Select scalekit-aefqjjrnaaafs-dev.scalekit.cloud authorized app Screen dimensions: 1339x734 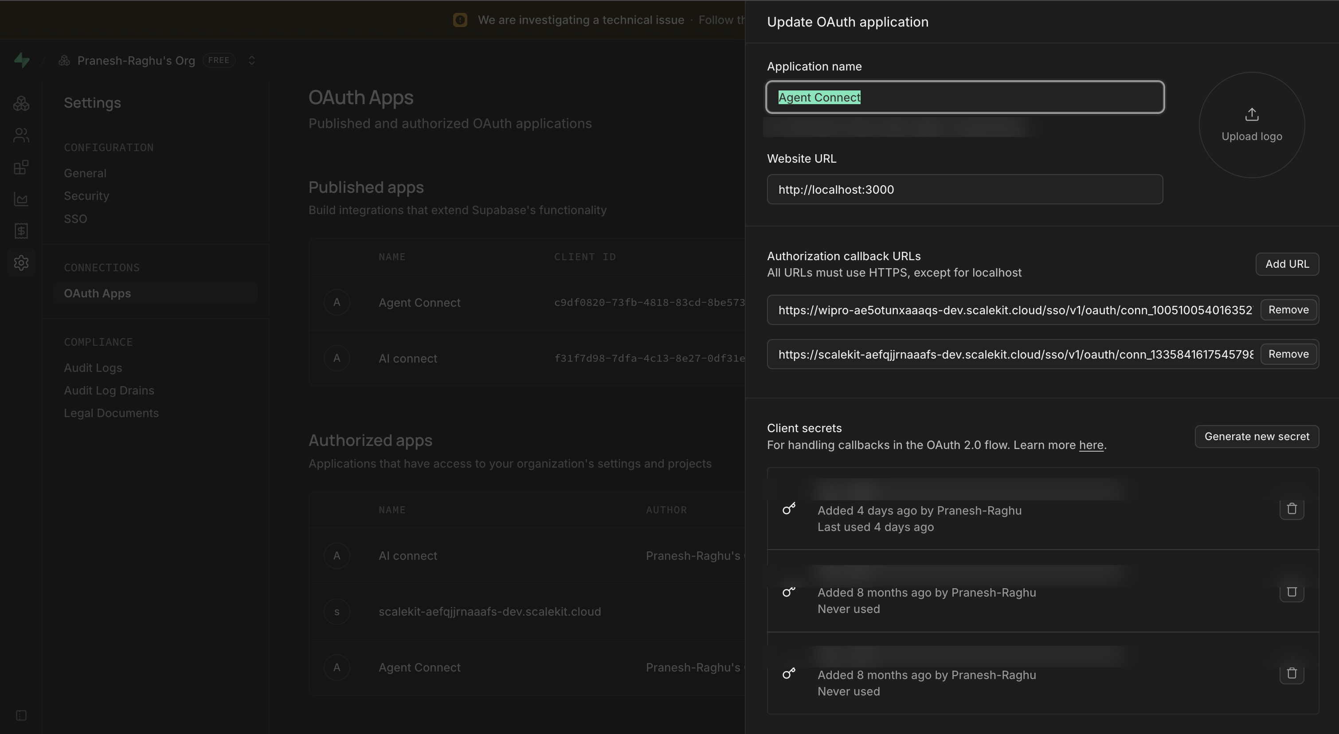pyautogui.click(x=489, y=611)
